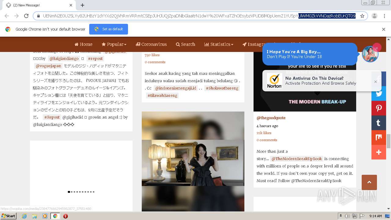
Task: Click the scroll-to-top arrow button
Action: click(369, 182)
